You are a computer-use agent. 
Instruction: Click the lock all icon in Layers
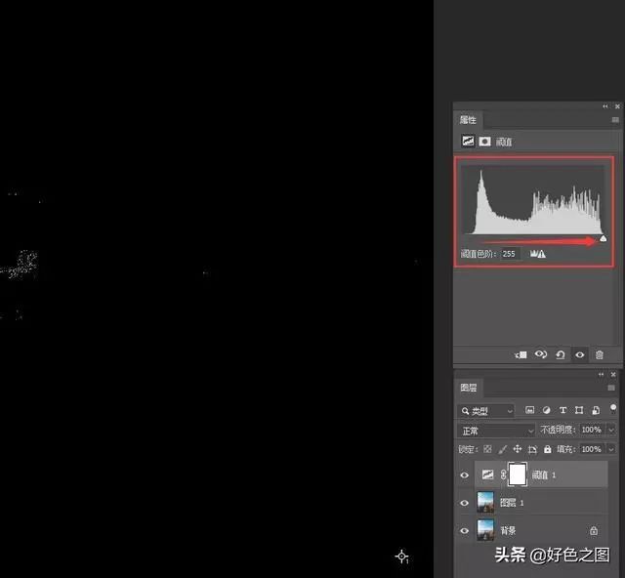[548, 449]
